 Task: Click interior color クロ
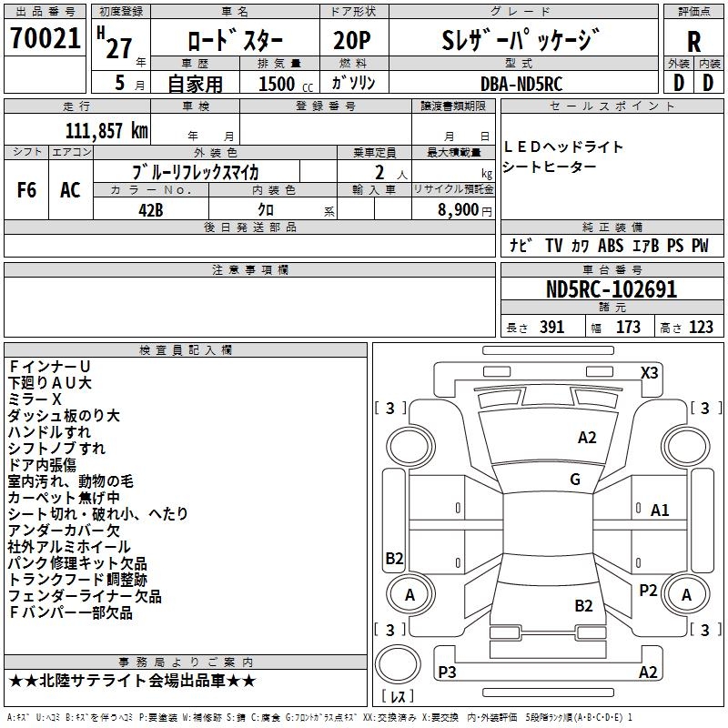coord(266,210)
